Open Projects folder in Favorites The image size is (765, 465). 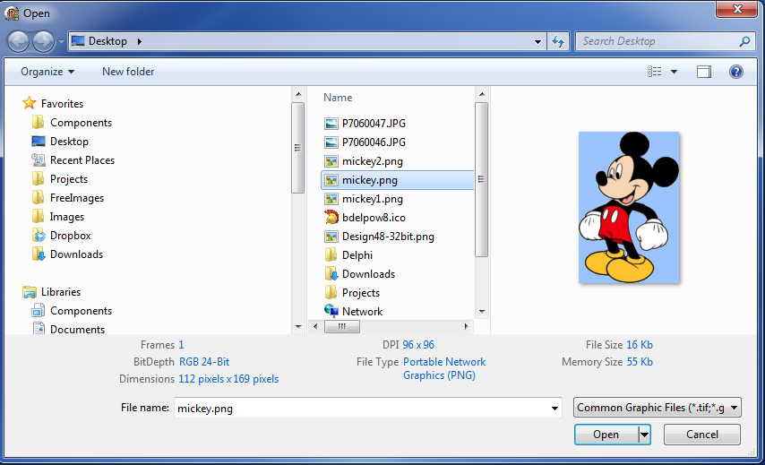[59, 179]
